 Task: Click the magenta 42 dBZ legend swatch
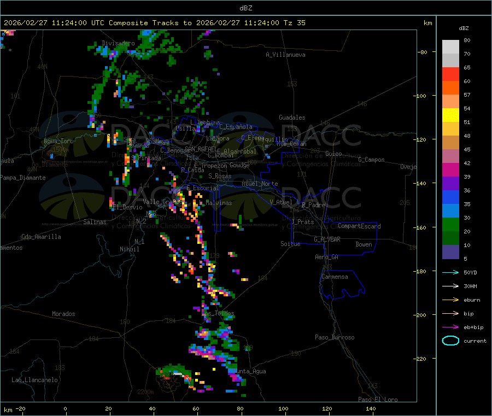click(450, 169)
